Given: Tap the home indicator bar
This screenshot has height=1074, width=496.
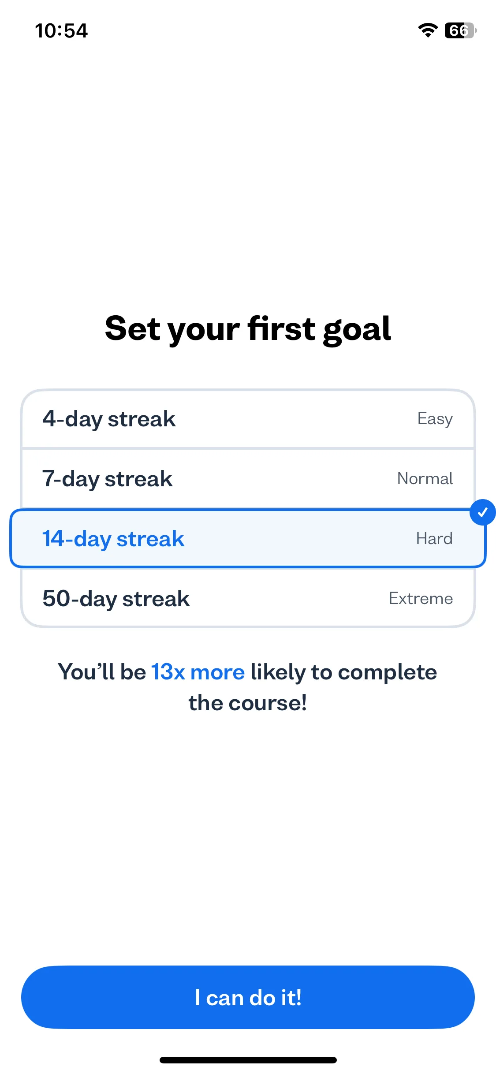Looking at the screenshot, I should (x=248, y=1060).
